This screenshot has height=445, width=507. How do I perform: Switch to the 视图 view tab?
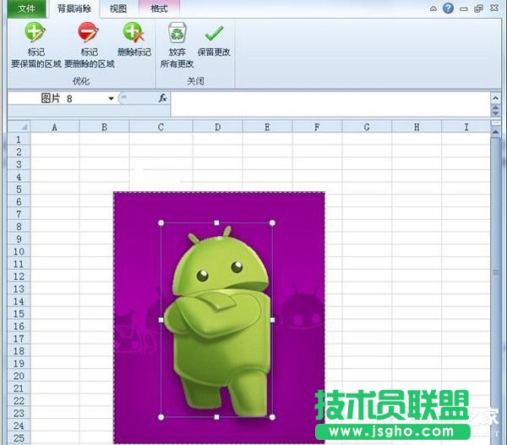pos(118,9)
